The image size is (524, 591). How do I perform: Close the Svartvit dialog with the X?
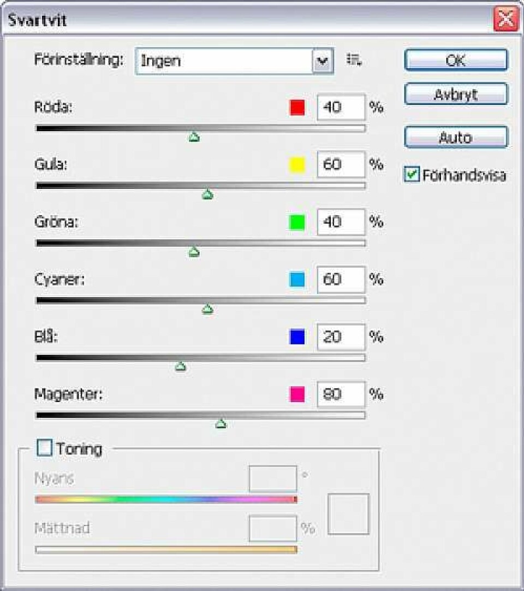(x=505, y=19)
